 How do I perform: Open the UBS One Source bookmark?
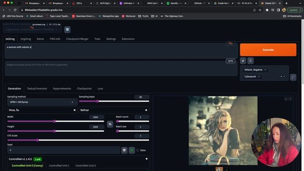(13, 16)
